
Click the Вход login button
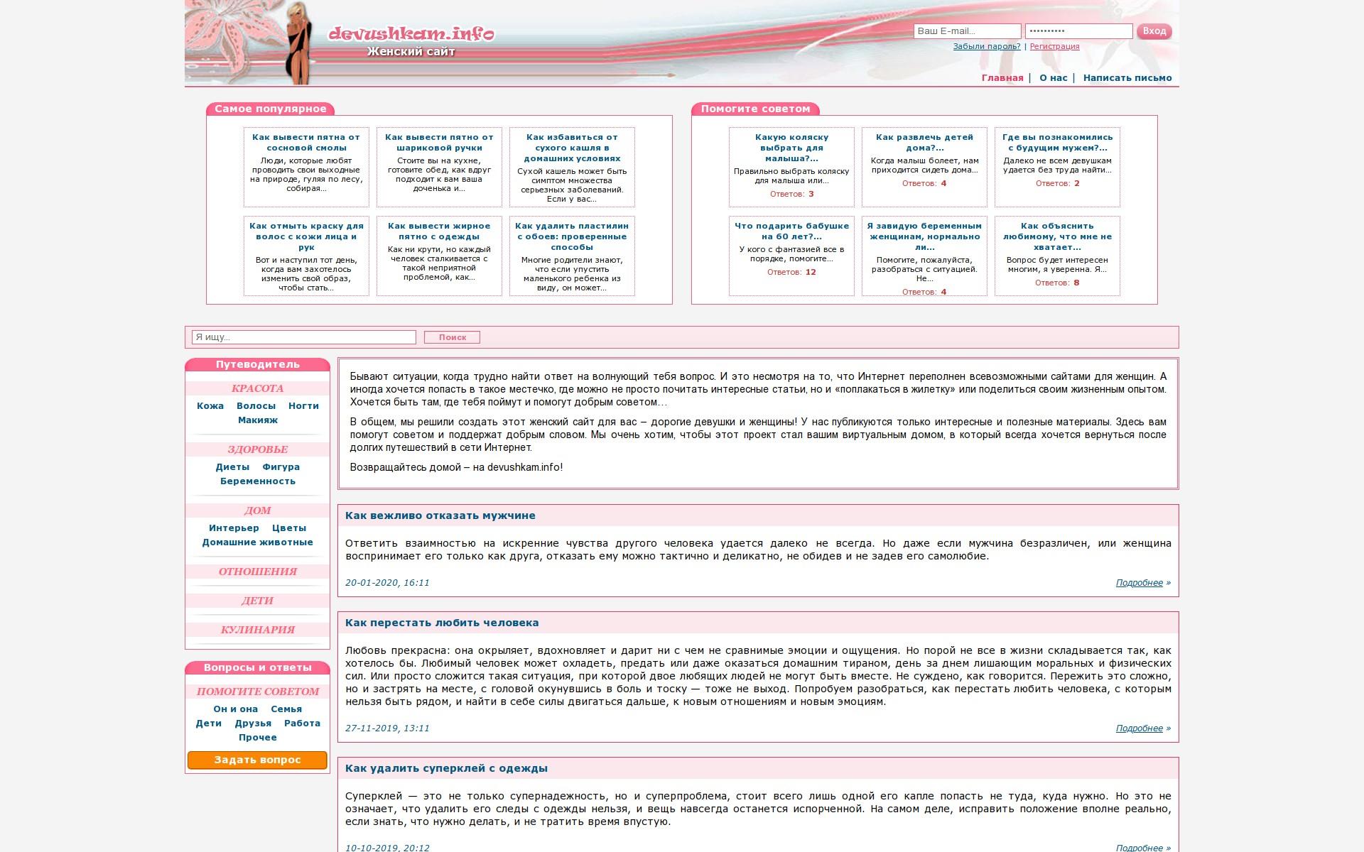[1154, 31]
